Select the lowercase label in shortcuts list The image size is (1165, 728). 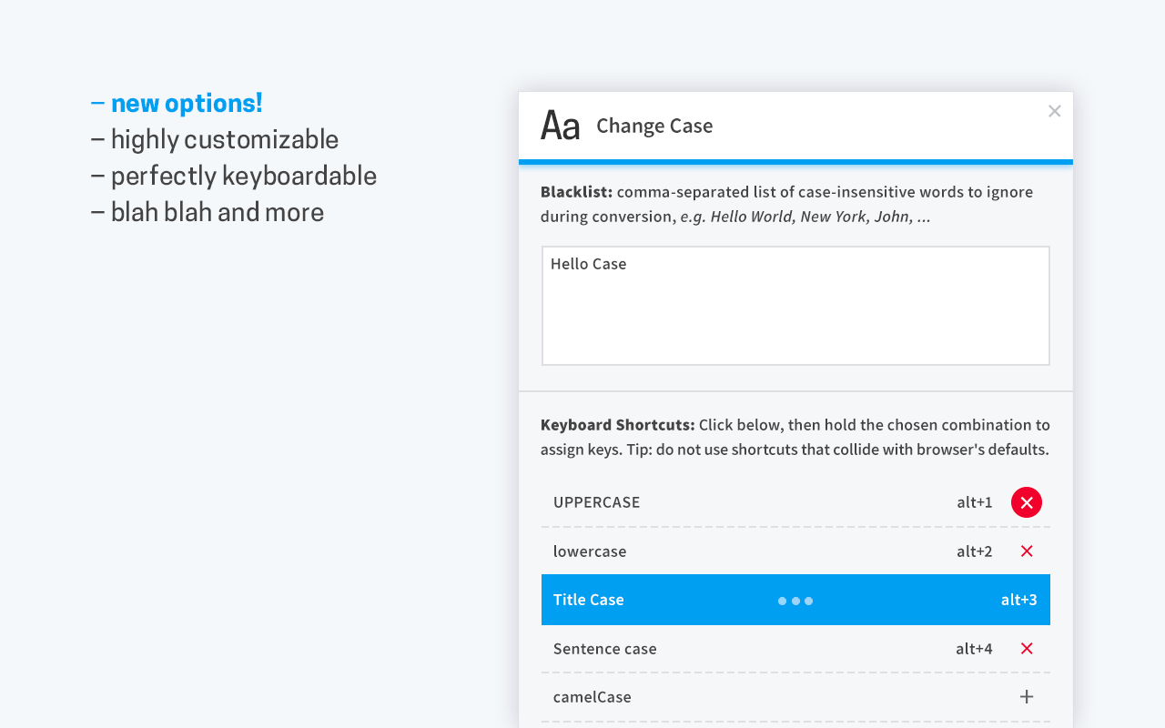(x=590, y=551)
